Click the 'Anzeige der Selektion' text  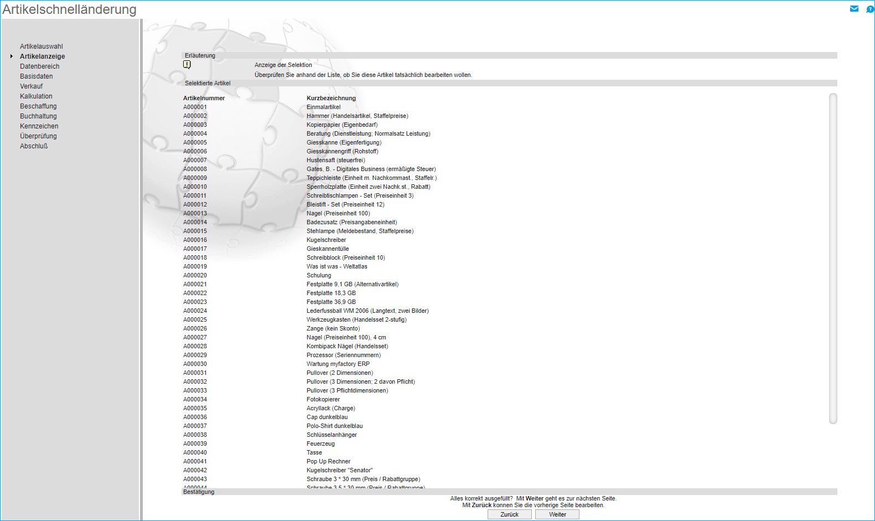click(283, 65)
